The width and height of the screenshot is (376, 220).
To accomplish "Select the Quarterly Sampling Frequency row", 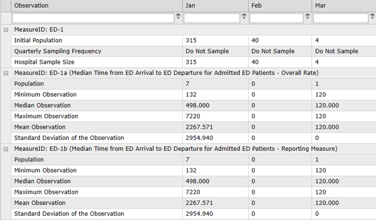I will [x=193, y=51].
